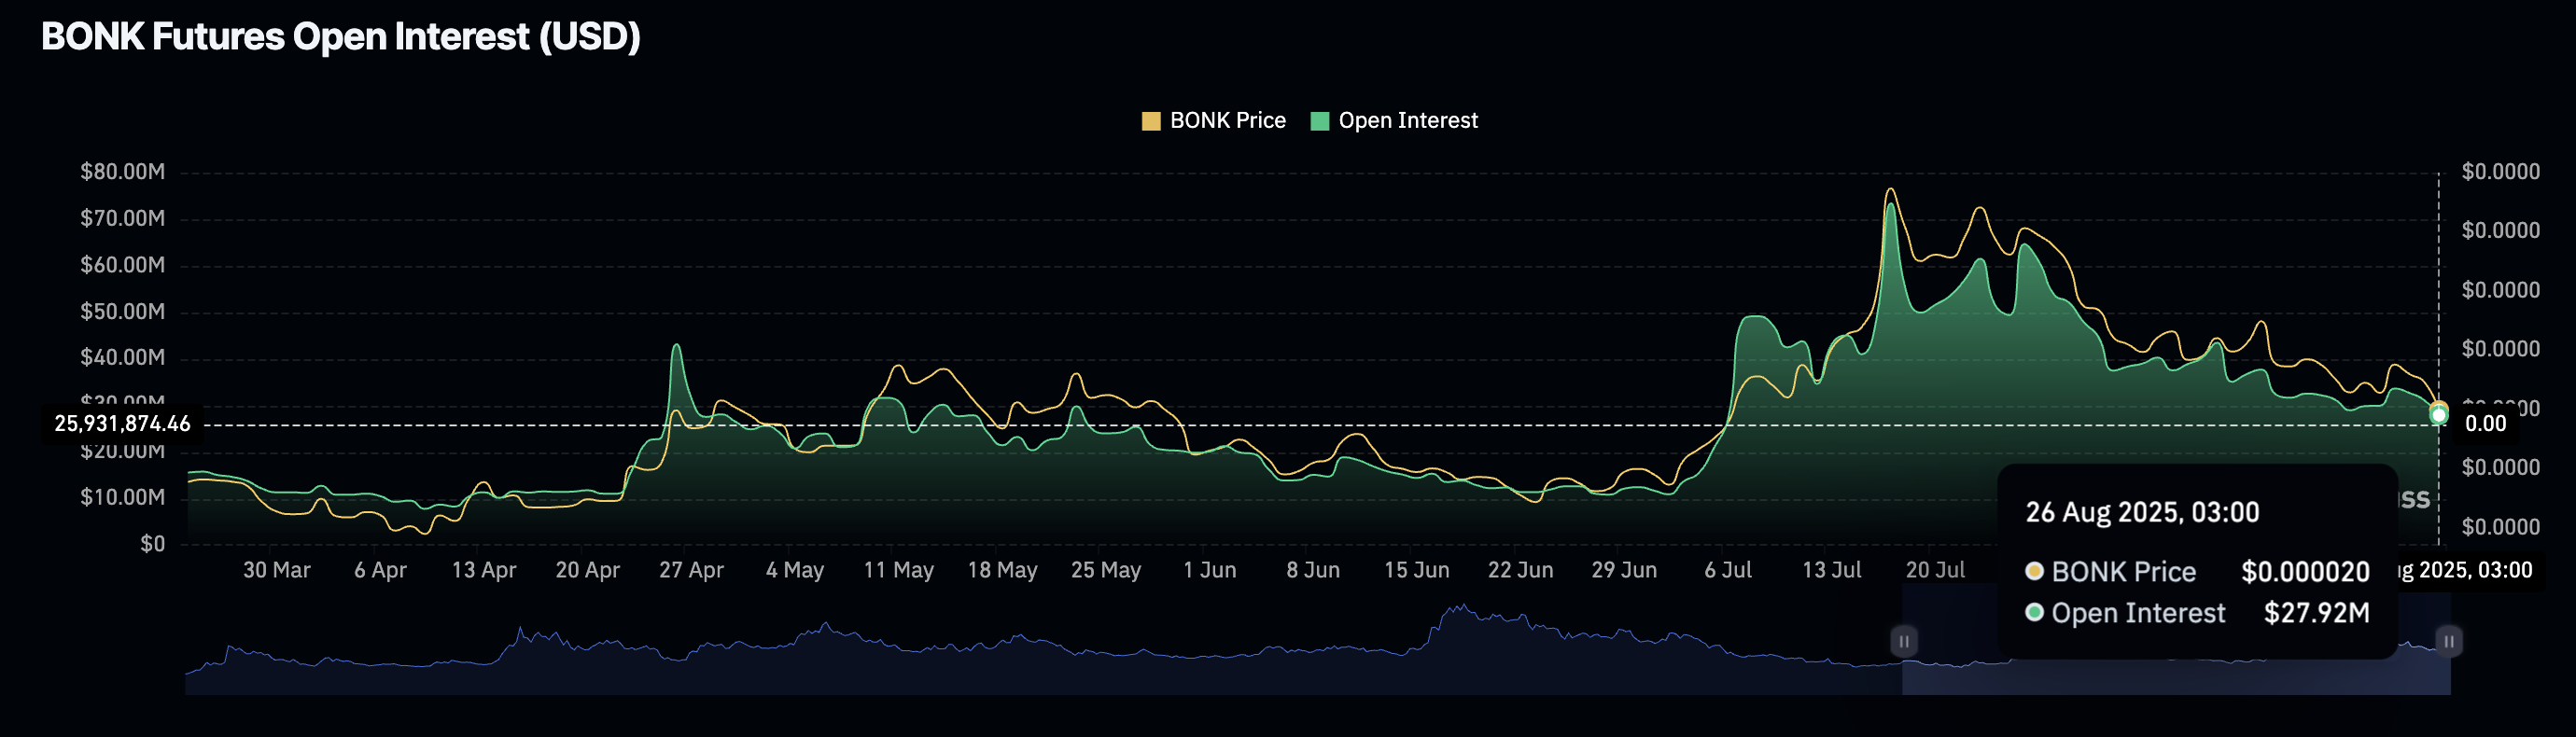The width and height of the screenshot is (2576, 737).
Task: Click the BONK Futures Open Interest title
Action: (x=340, y=37)
